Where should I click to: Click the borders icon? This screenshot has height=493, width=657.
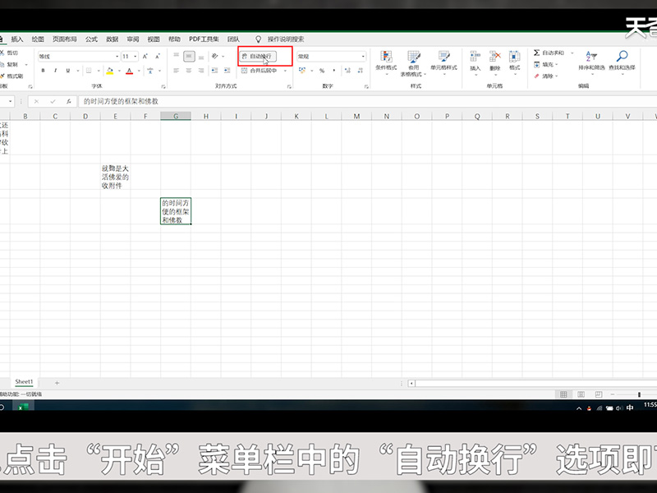pyautogui.click(x=89, y=71)
